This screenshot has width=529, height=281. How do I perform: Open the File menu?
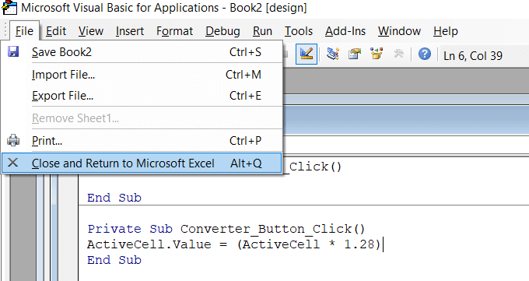24,31
